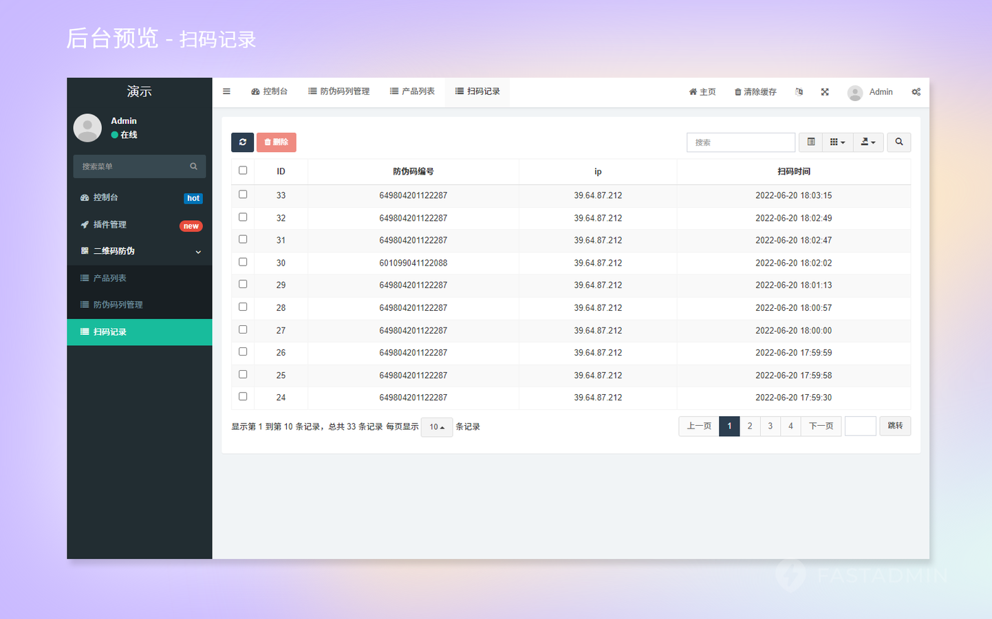Click the refresh table button
992x619 pixels.
pyautogui.click(x=242, y=142)
